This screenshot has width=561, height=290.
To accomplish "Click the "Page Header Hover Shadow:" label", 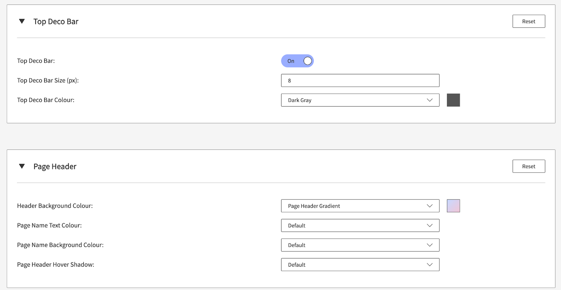I will tap(55, 265).
